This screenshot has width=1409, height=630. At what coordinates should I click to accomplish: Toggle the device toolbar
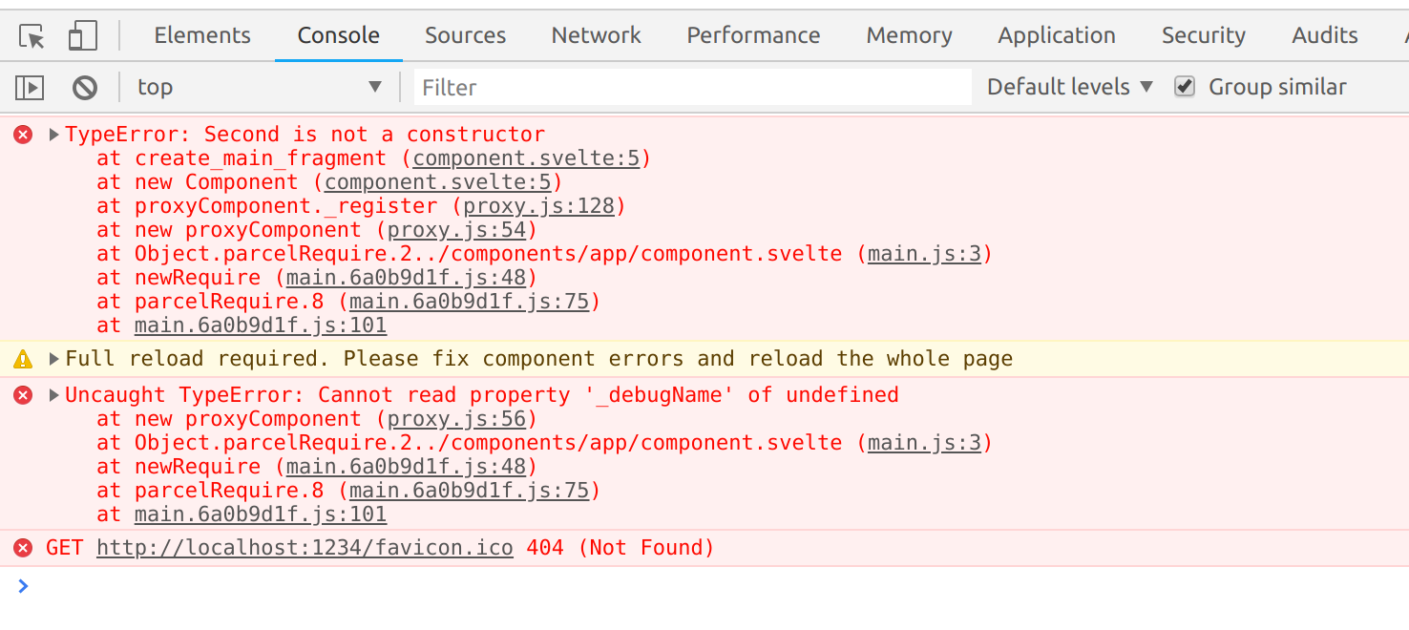pyautogui.click(x=81, y=34)
